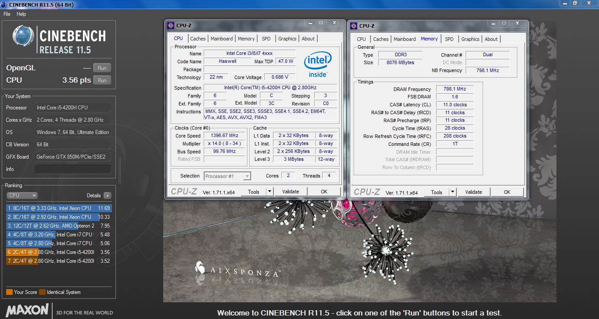Click the MAXON logo
Image resolution: width=599 pixels, height=319 pixels.
coord(27,310)
